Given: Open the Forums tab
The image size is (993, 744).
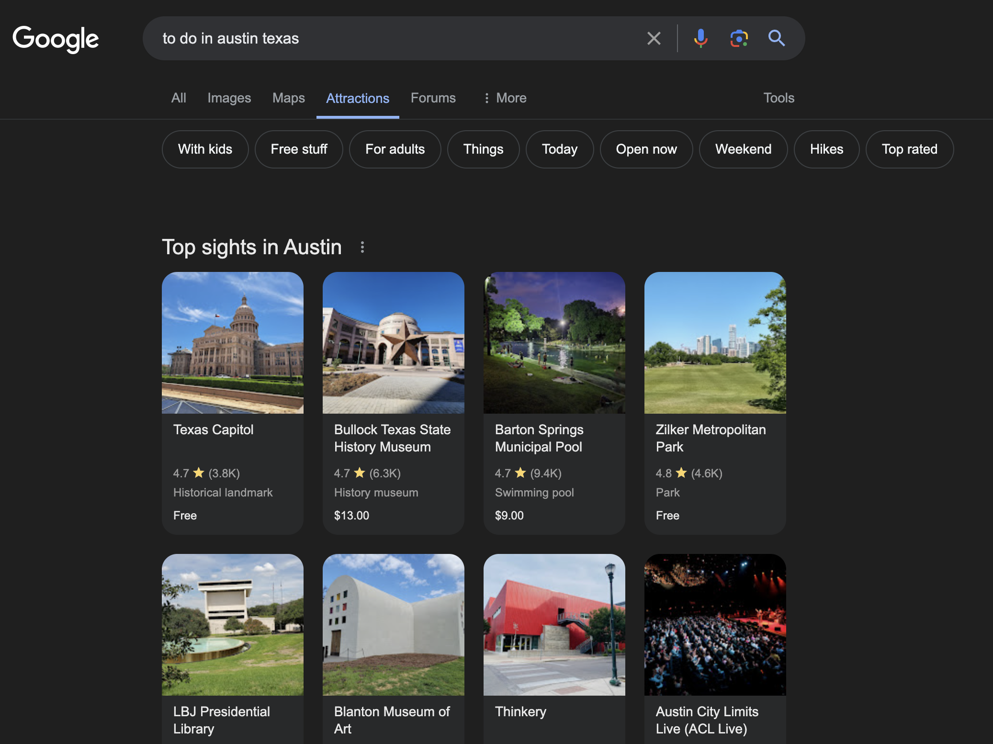Looking at the screenshot, I should (433, 98).
